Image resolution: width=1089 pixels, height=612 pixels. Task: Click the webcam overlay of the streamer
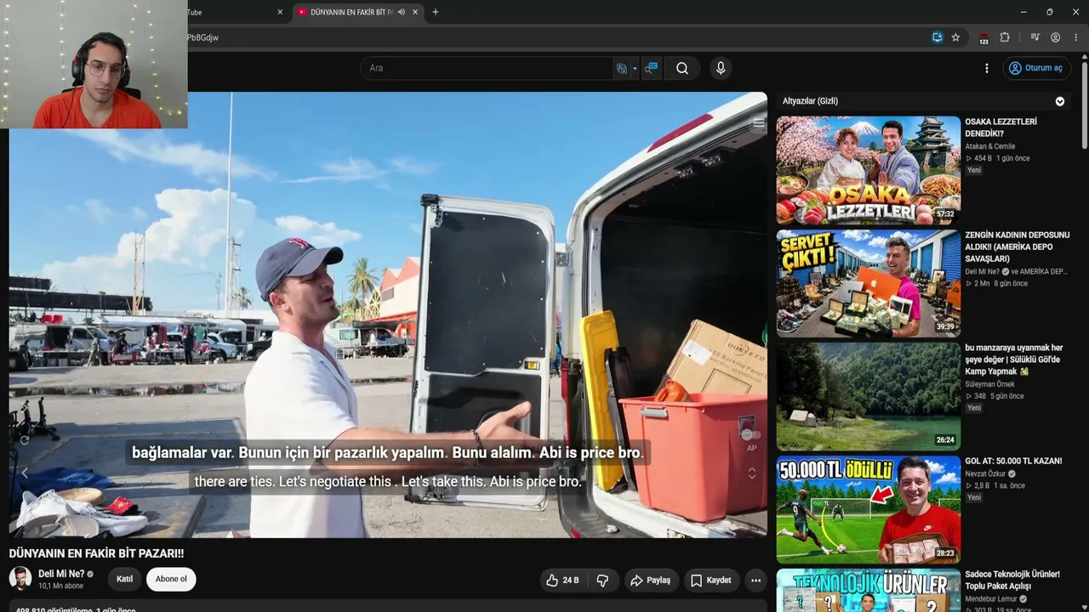point(94,64)
